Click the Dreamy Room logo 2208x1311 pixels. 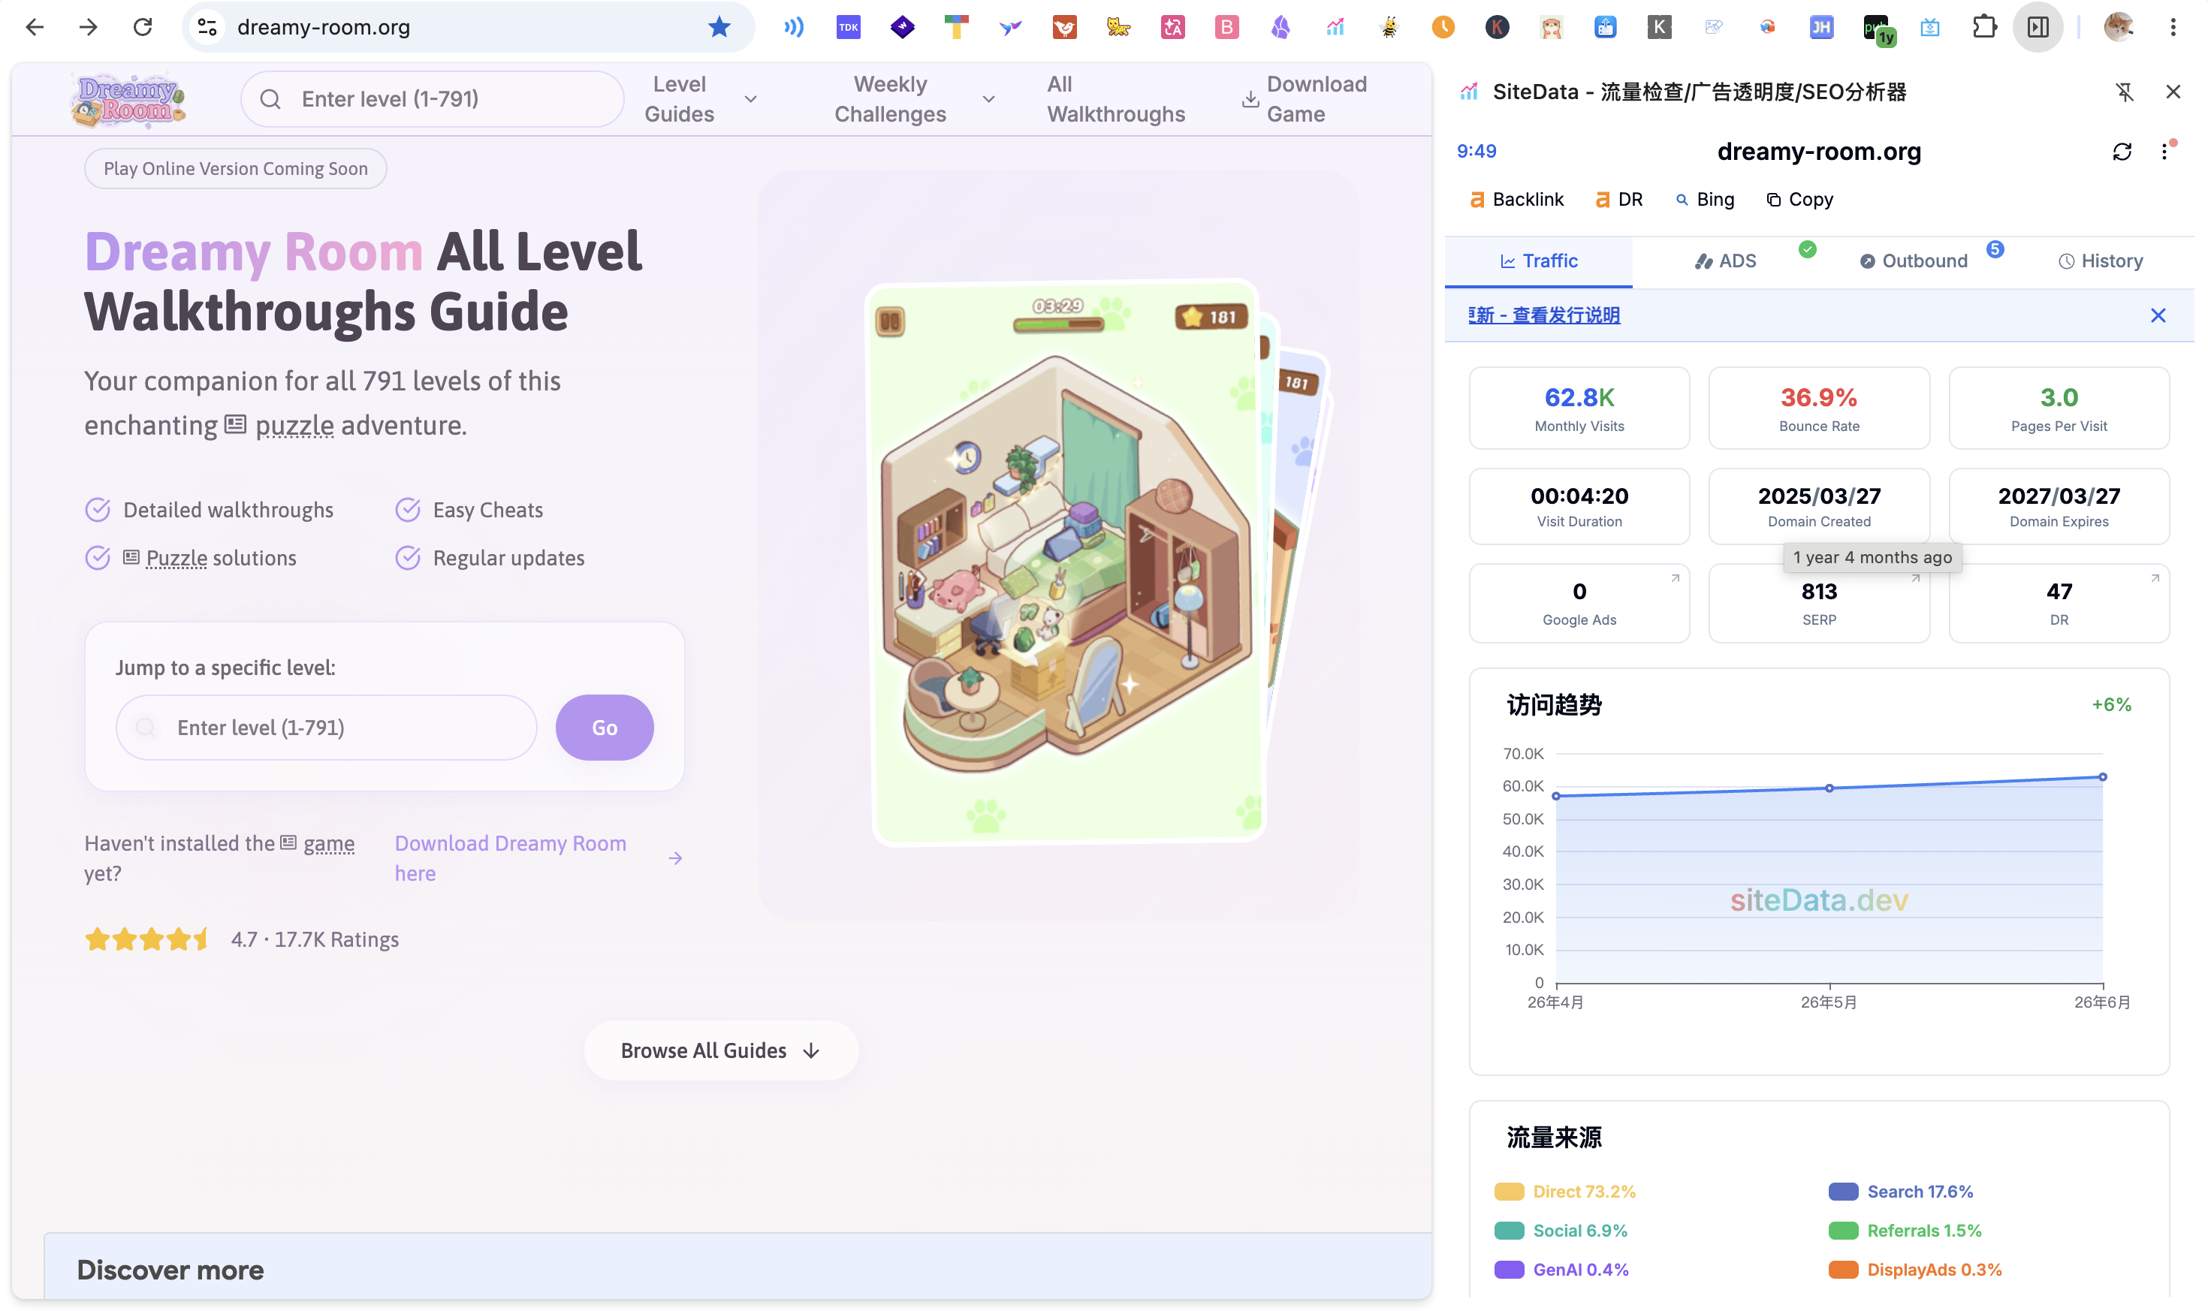129,99
